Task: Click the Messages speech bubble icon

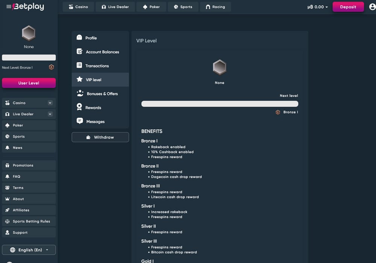Action: click(x=79, y=121)
